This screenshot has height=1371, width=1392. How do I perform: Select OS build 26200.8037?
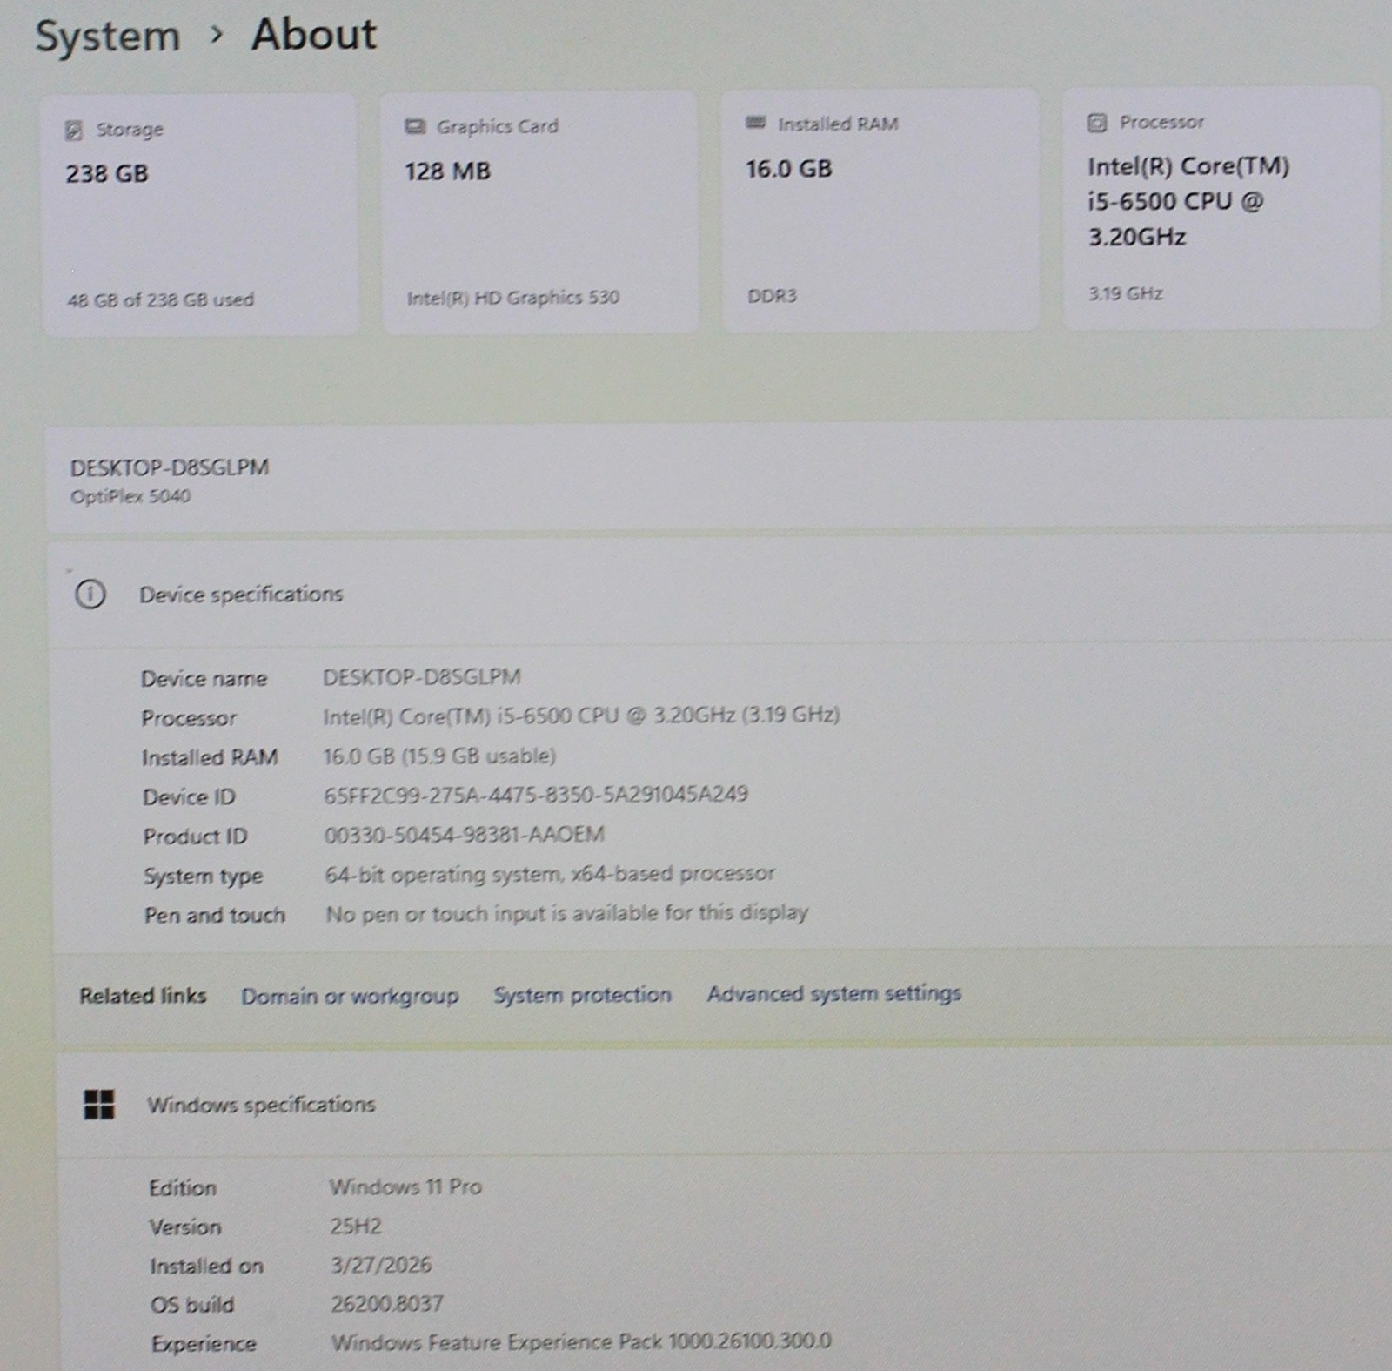pyautogui.click(x=387, y=1304)
